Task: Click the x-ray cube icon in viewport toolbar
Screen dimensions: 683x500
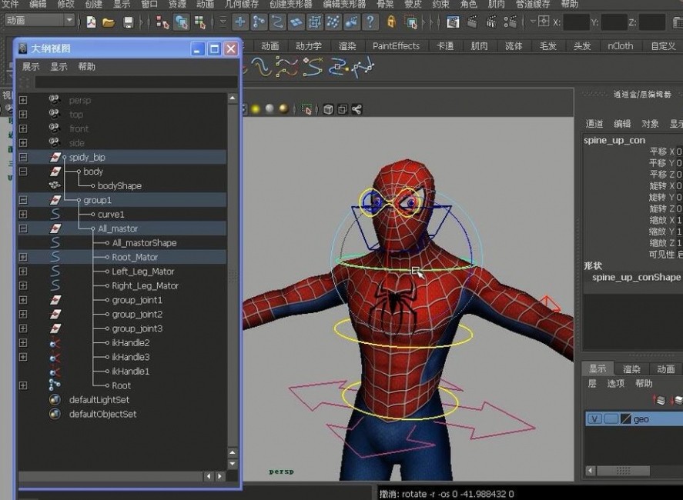Action: pos(328,110)
